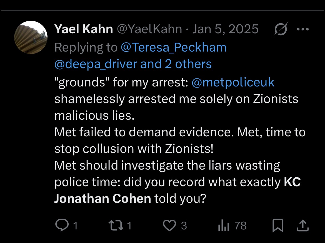Open the three-dot more options menu
This screenshot has height=243, width=325.
point(303,29)
